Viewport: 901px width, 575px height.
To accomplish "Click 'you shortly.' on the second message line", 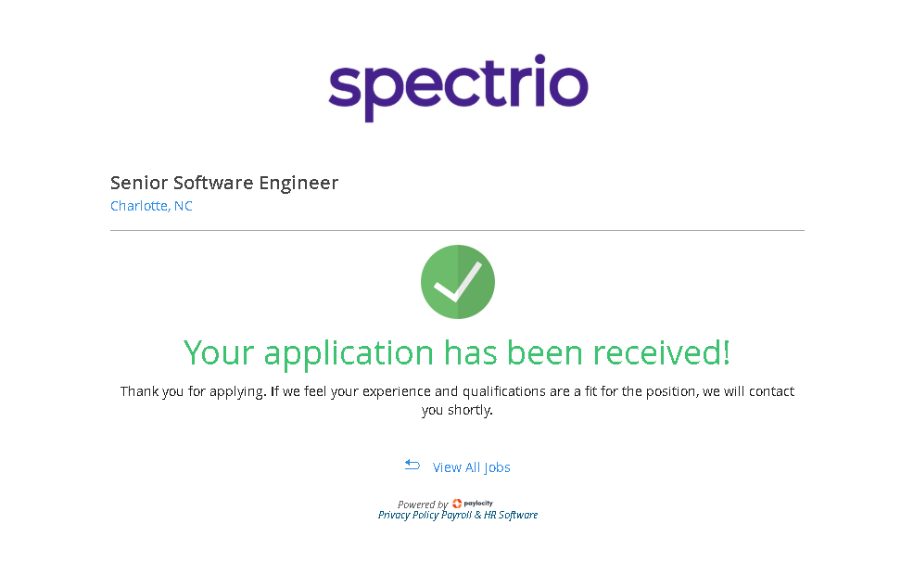I will point(457,410).
